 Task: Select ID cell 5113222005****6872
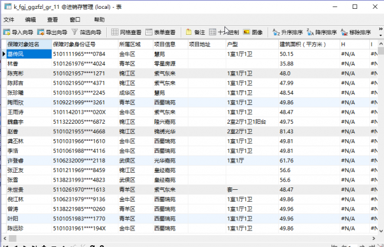pos(84,122)
